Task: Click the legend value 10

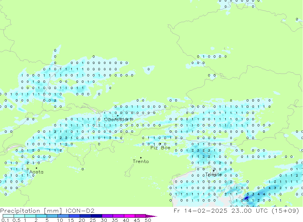Action: click(60, 220)
